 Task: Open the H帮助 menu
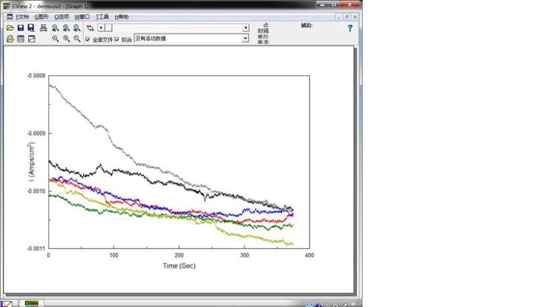[121, 17]
